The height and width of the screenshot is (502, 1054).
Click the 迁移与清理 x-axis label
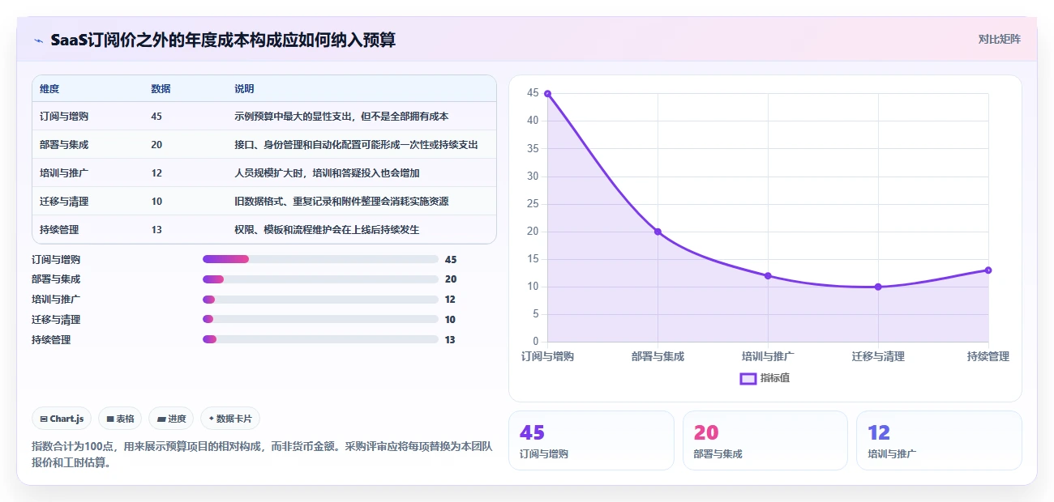click(878, 356)
